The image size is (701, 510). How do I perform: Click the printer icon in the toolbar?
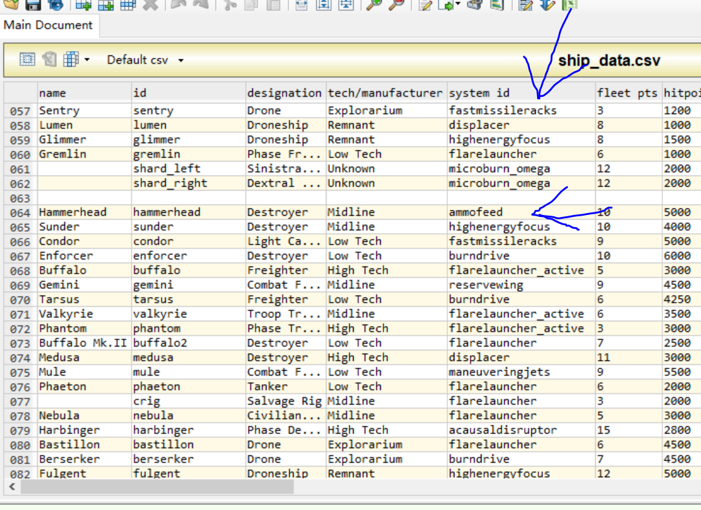[474, 5]
